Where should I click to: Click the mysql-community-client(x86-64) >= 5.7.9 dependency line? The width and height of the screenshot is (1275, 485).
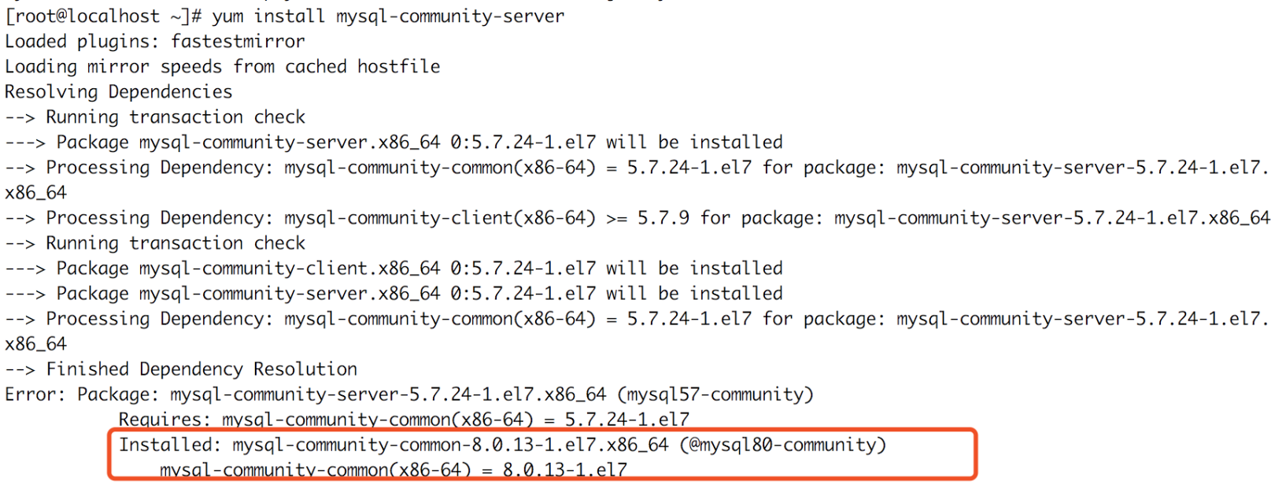point(637,218)
